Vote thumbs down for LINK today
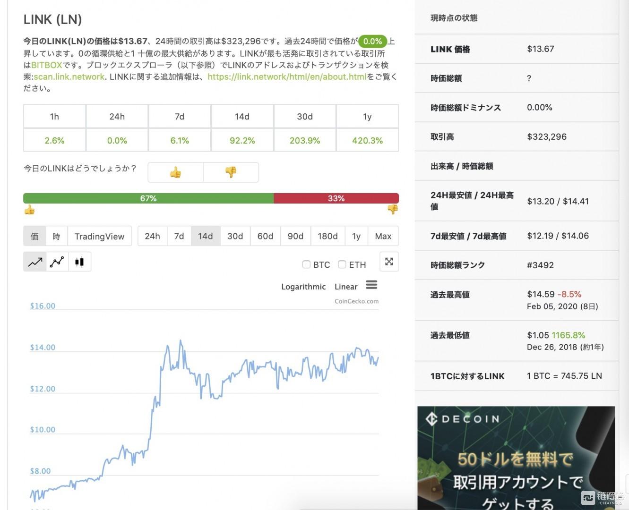This screenshot has width=629, height=510. (231, 172)
